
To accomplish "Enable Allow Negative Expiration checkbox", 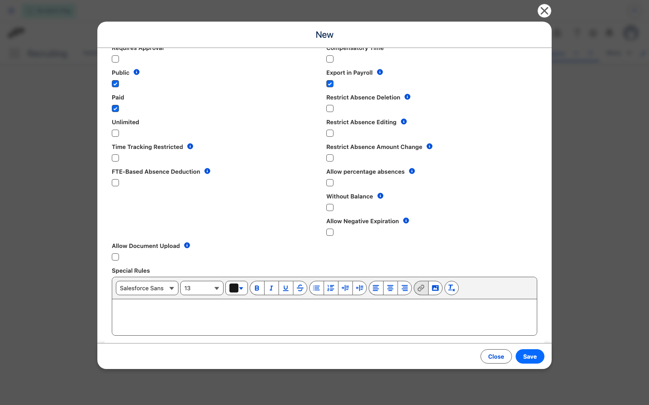I will 330,232.
